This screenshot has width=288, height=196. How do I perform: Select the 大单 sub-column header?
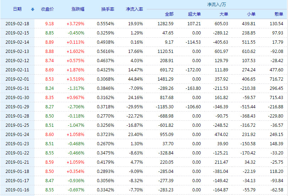pos(224,14)
